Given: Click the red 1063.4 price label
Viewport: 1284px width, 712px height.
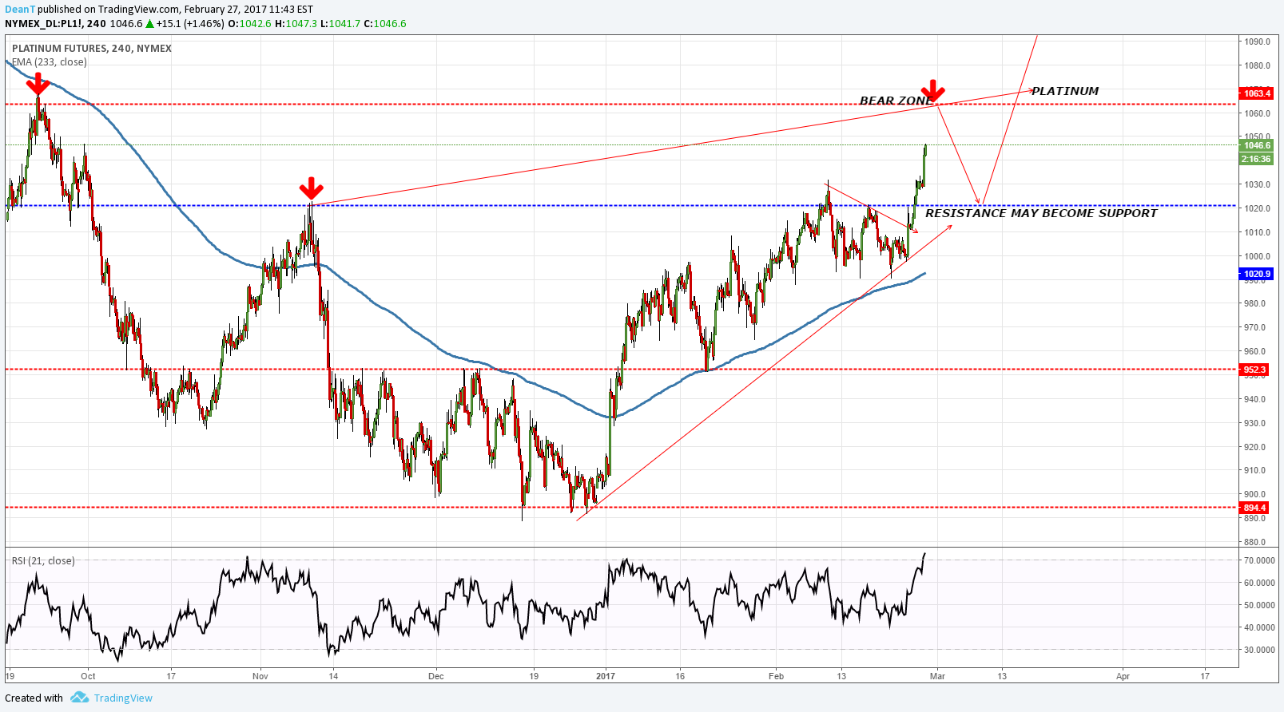Looking at the screenshot, I should [x=1256, y=93].
